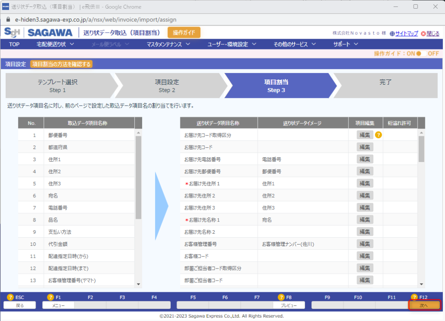Select the TOP menu item

[x=14, y=44]
